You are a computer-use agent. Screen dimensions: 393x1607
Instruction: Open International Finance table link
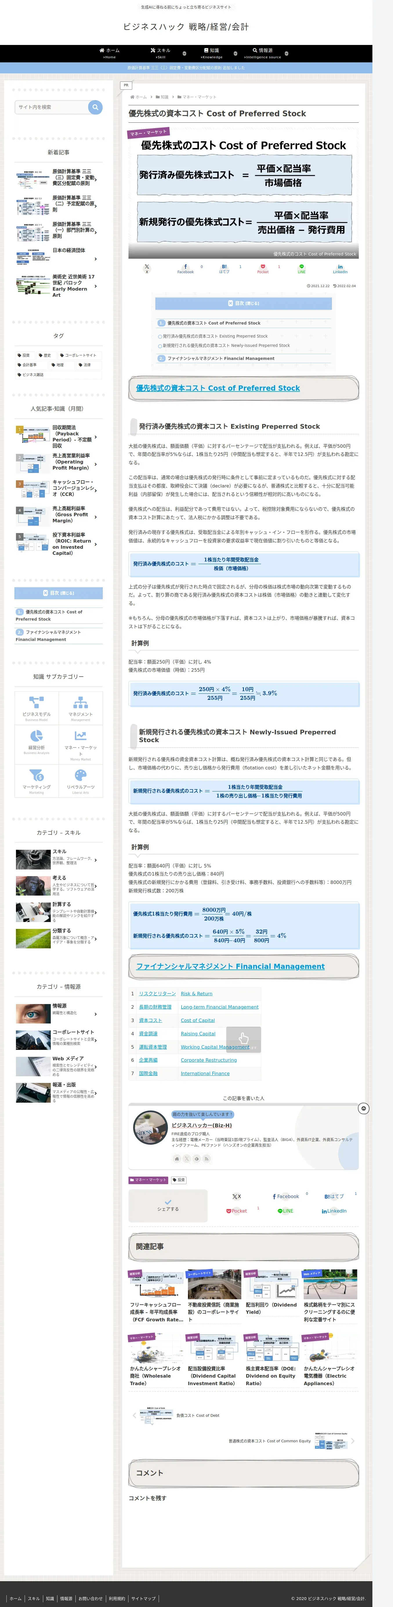[x=205, y=1074]
